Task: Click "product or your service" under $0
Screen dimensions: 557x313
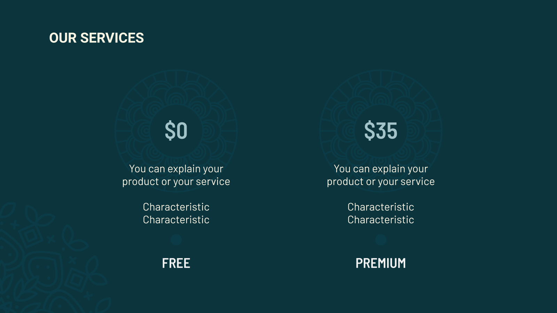Action: [x=176, y=182]
